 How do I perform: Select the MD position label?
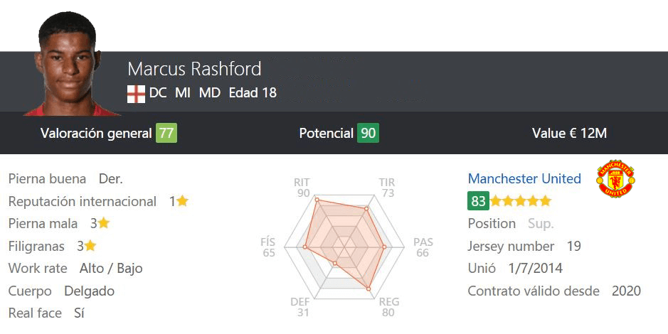point(210,93)
